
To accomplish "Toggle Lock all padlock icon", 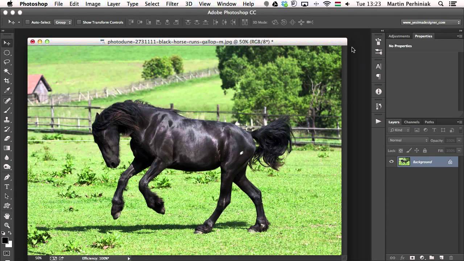I will [x=425, y=150].
